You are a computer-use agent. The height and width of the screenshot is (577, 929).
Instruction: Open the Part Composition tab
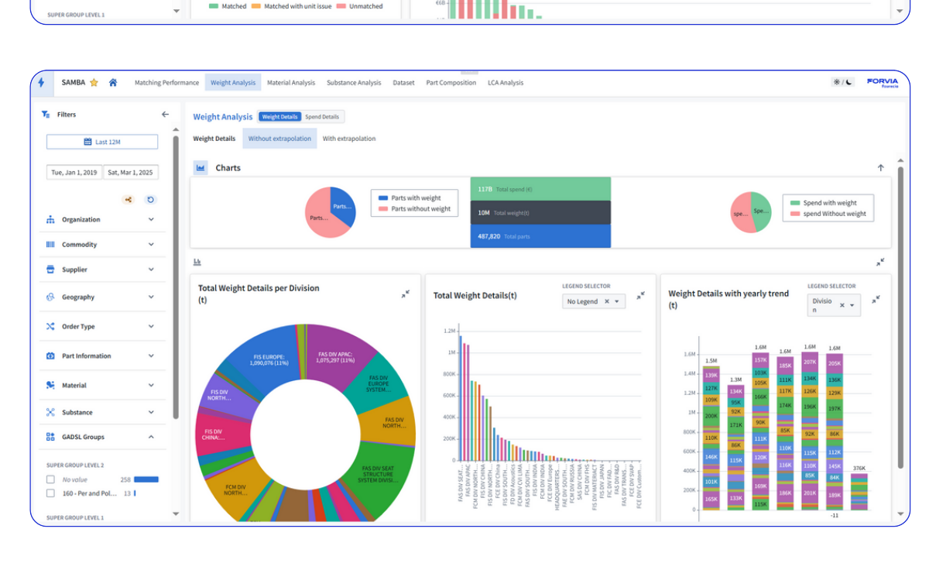tap(451, 82)
